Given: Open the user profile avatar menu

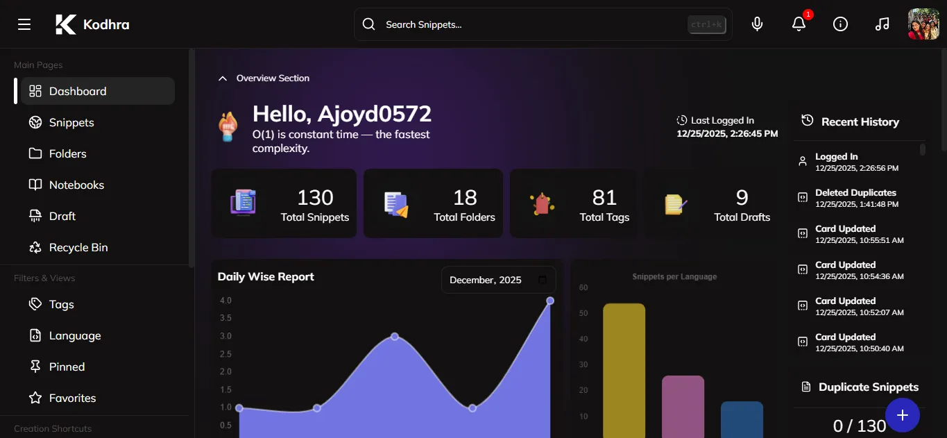Looking at the screenshot, I should 923,24.
